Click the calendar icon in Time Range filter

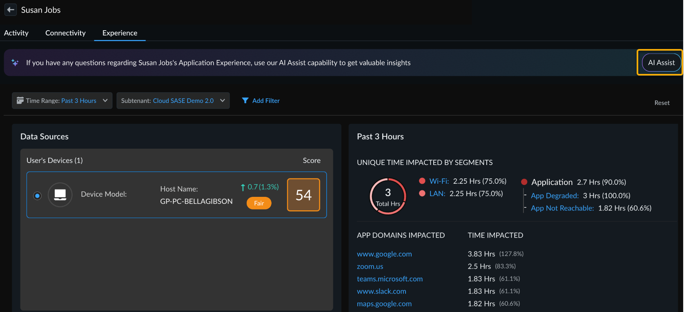(20, 100)
